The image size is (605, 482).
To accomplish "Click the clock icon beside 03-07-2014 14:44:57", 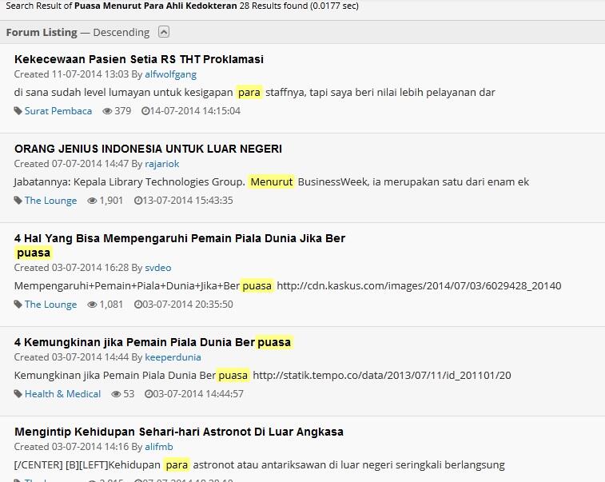I will tap(148, 394).
